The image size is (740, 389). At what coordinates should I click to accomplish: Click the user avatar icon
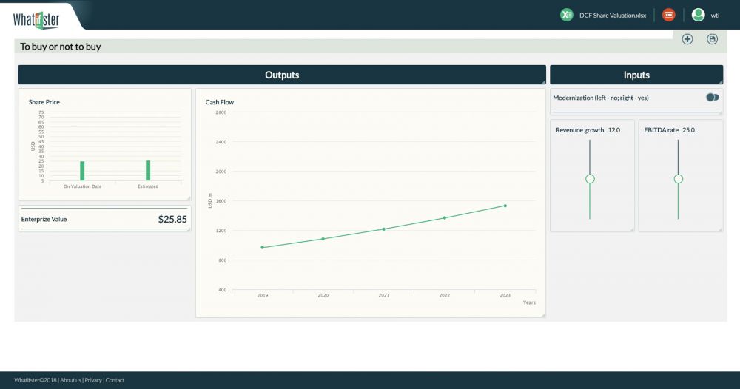tap(698, 15)
